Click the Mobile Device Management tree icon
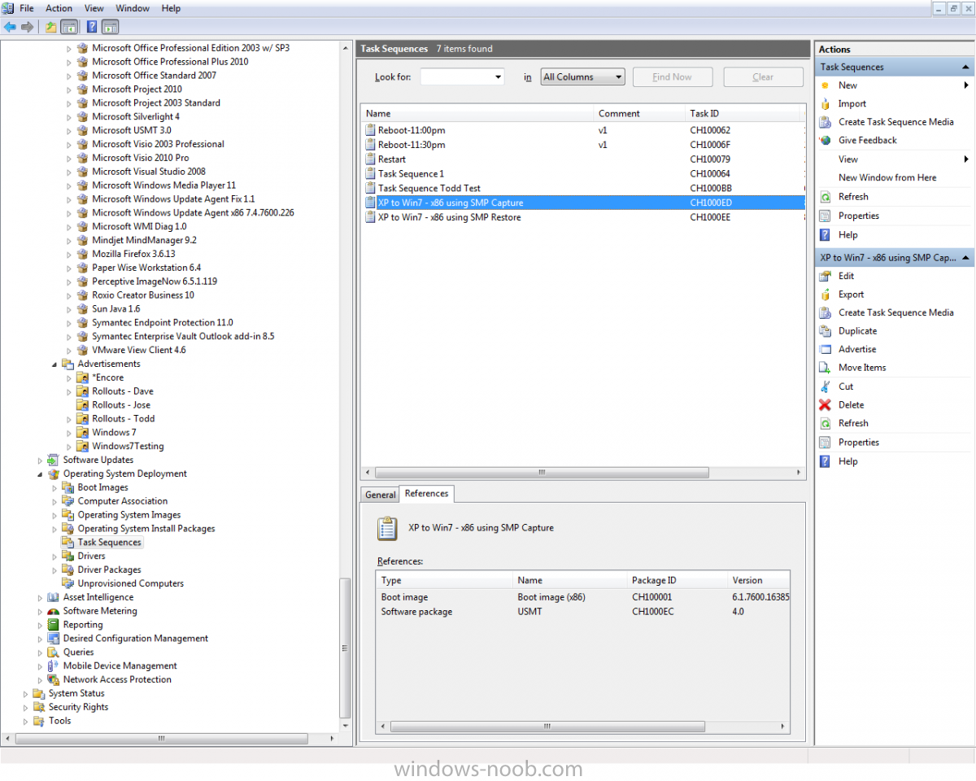Image resolution: width=976 pixels, height=781 pixels. tap(54, 666)
